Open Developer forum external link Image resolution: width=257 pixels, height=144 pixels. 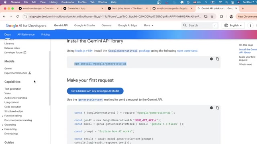pos(15,52)
